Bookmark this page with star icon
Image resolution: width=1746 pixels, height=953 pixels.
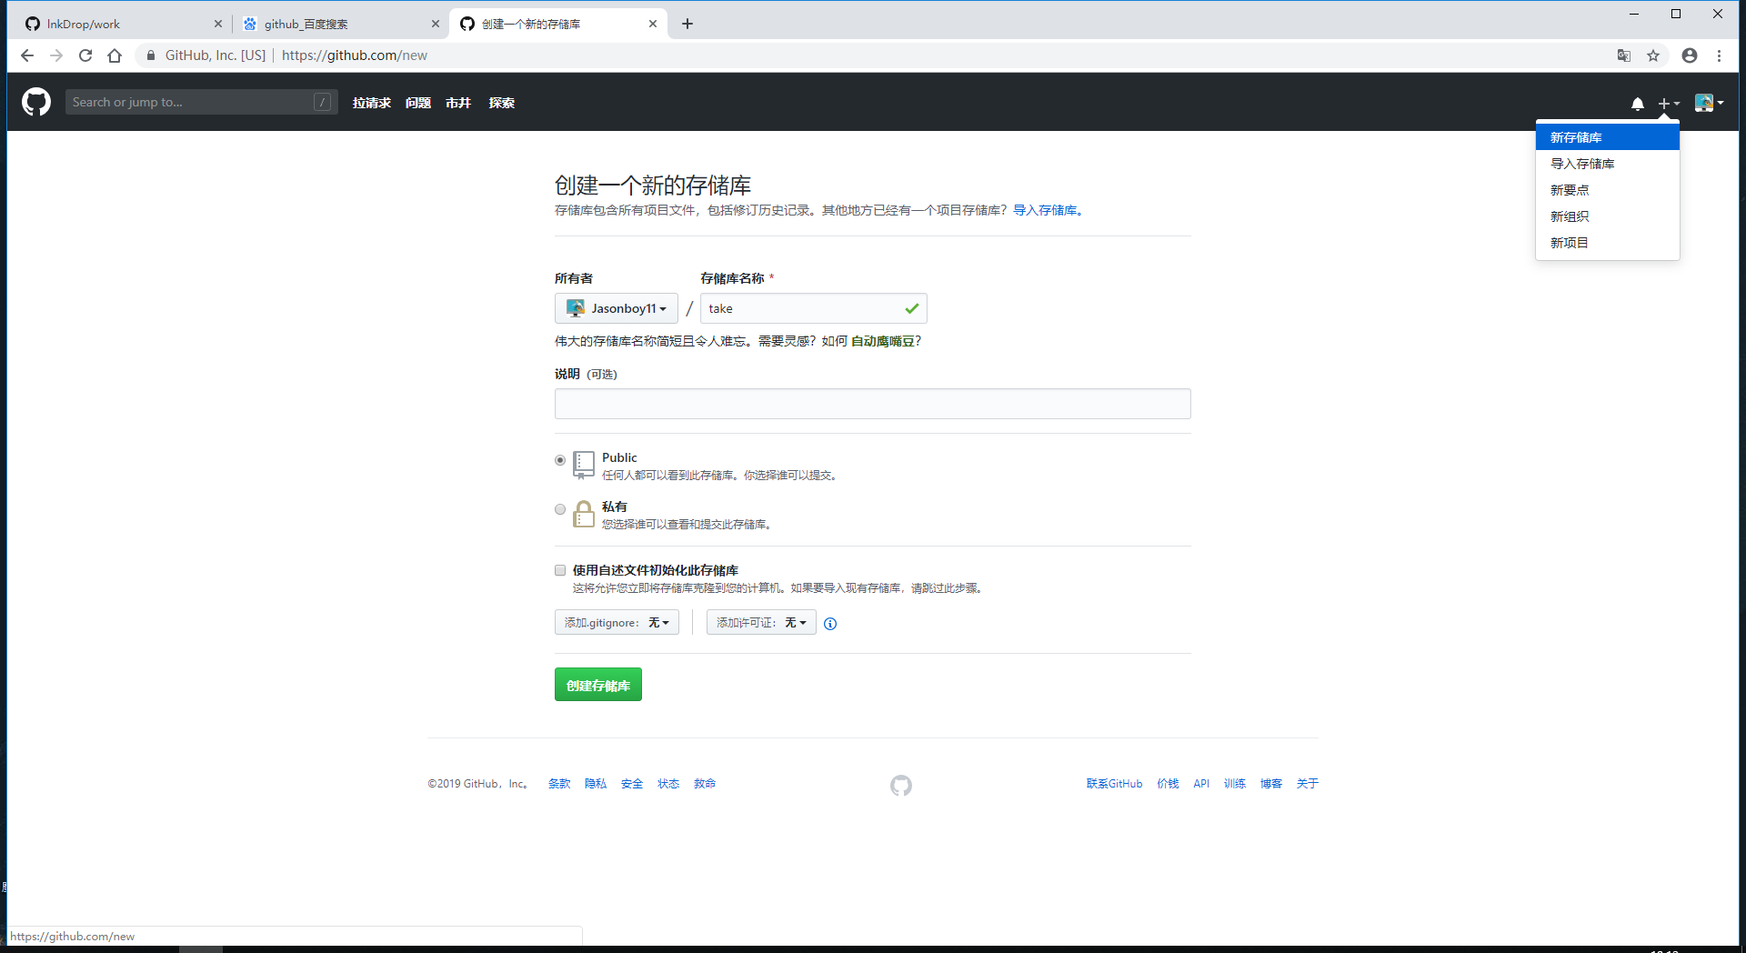tap(1653, 55)
